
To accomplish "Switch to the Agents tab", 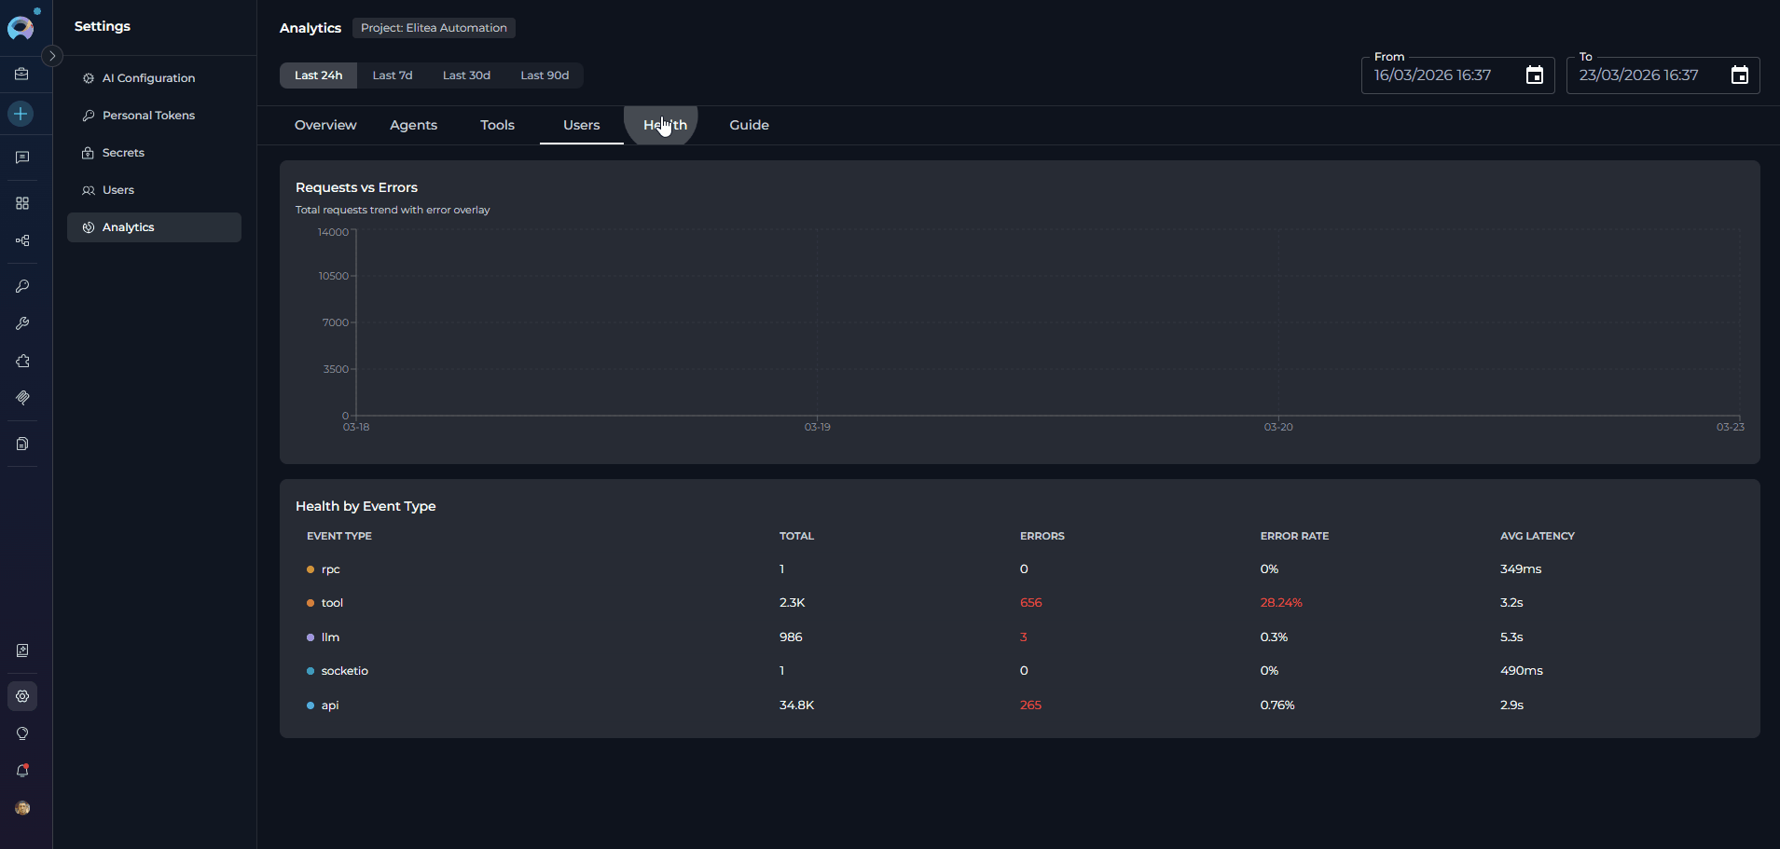I will 413,125.
